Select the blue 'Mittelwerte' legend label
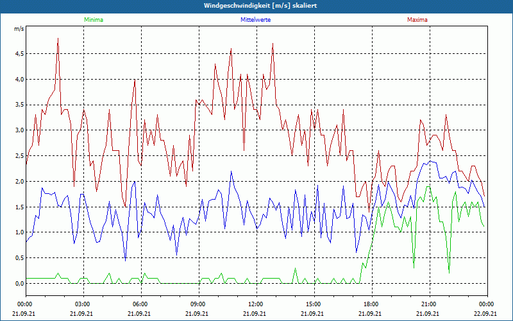The image size is (513, 321). click(255, 20)
